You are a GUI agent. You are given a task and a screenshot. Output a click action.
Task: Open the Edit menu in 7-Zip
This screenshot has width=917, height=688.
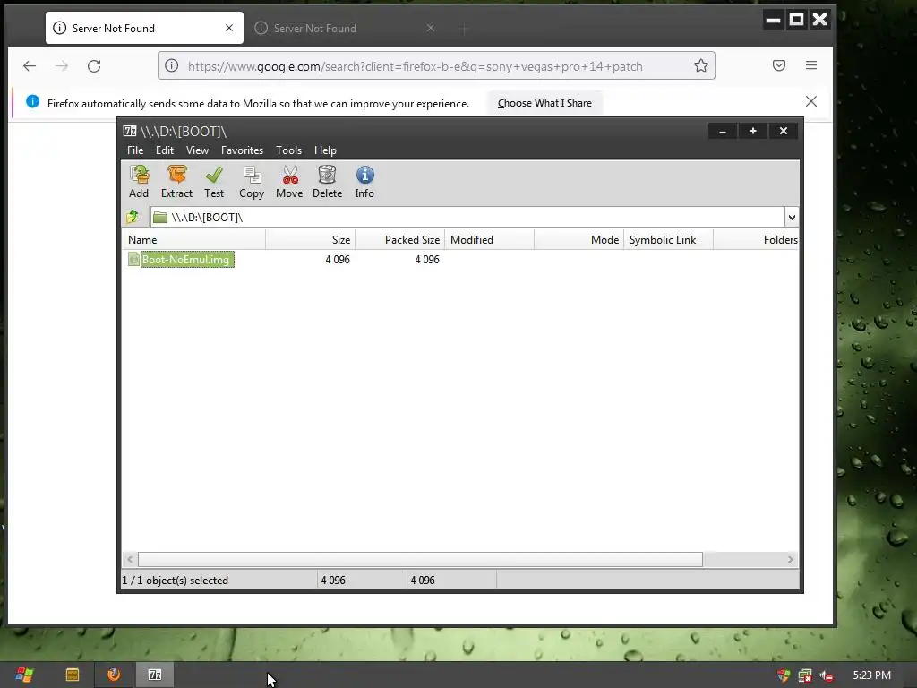tap(165, 150)
